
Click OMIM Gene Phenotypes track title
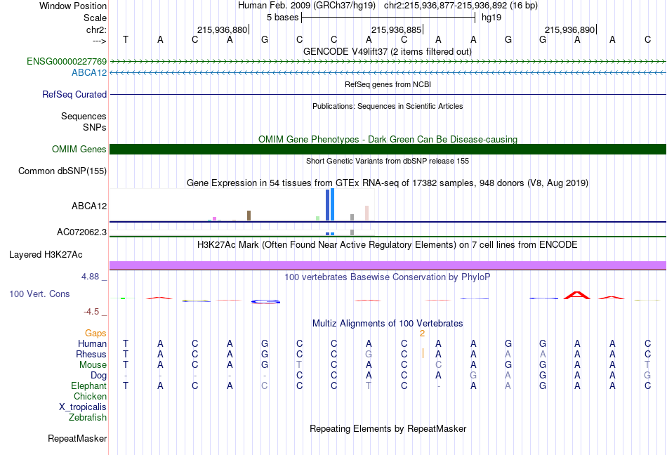[388, 139]
